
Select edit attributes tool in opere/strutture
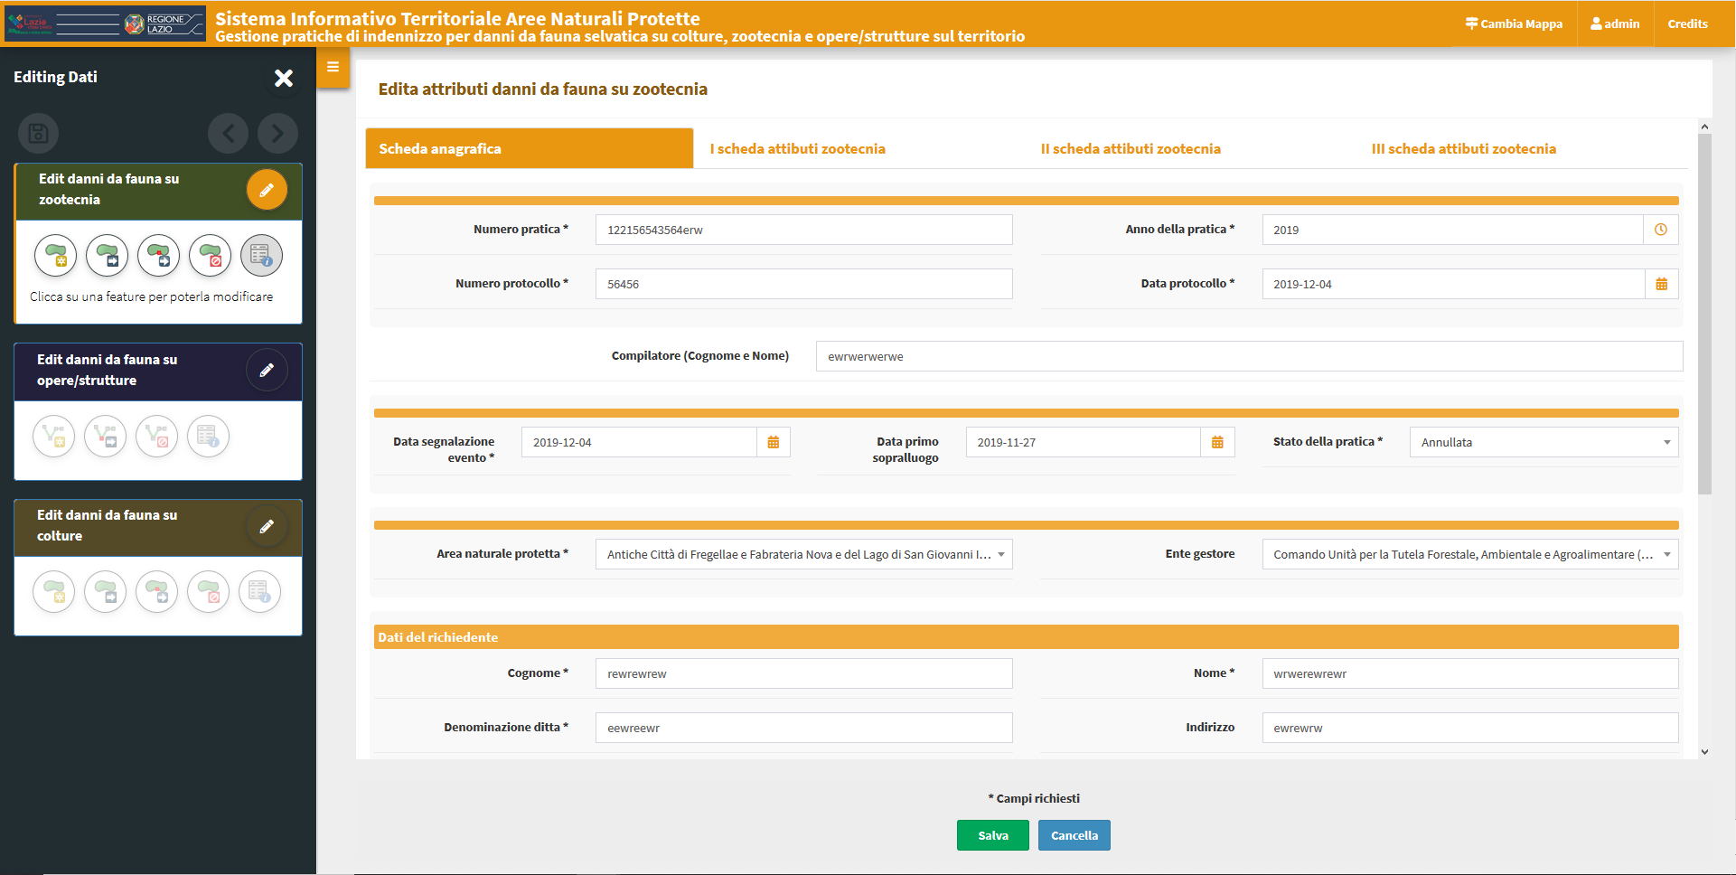(209, 437)
